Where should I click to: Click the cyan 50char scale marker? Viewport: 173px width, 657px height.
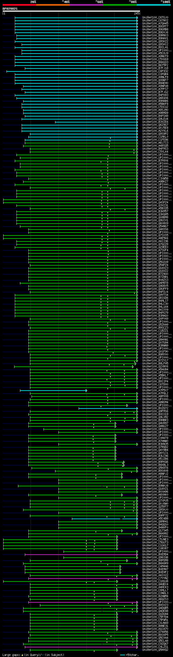click(x=122, y=655)
